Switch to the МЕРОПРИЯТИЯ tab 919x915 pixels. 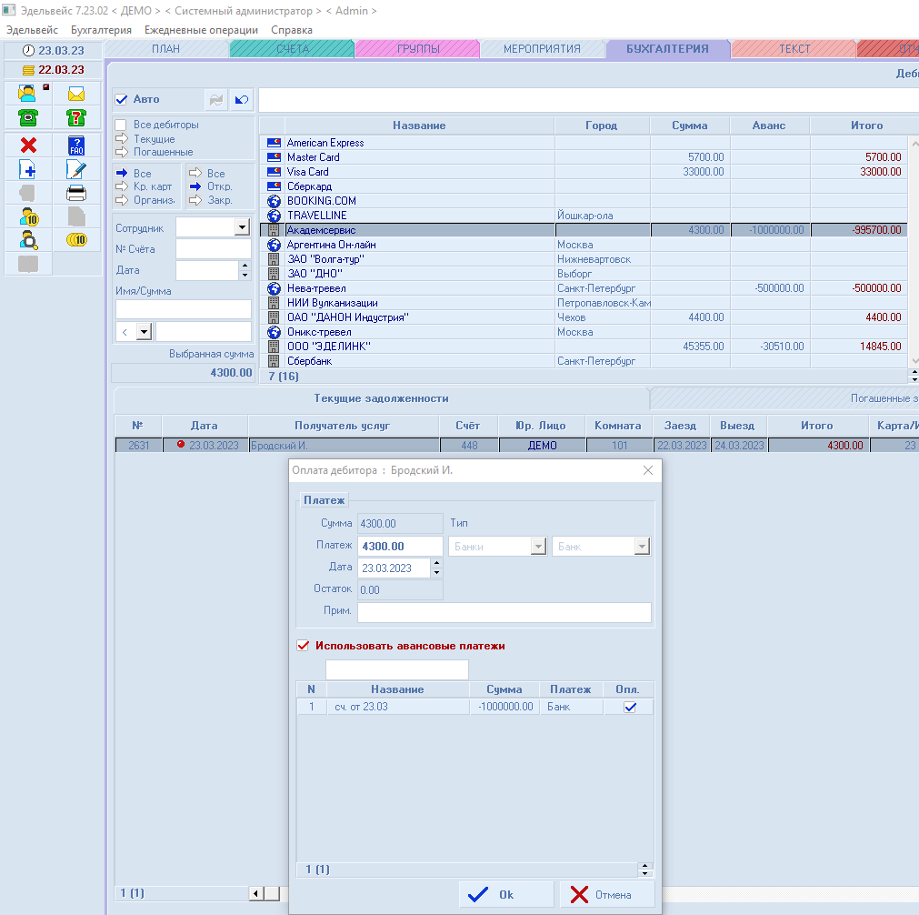(x=542, y=49)
